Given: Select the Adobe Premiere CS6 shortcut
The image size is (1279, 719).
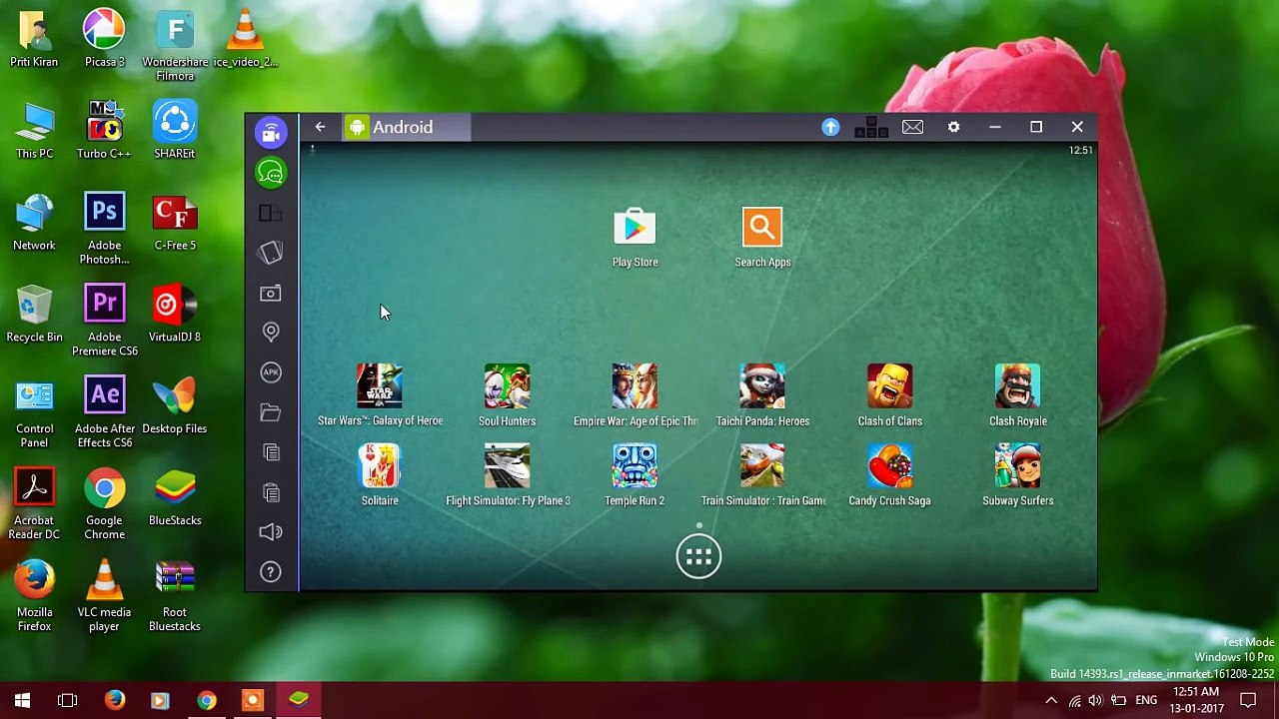Looking at the screenshot, I should tap(104, 321).
